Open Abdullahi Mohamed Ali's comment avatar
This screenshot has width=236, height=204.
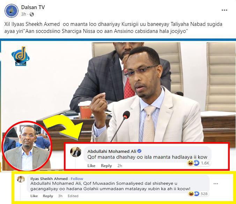click(x=75, y=152)
